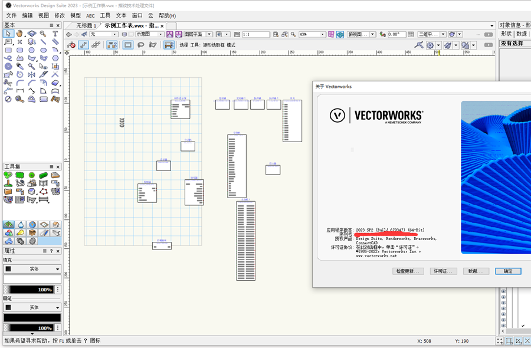
Task: Select the Rotate tool
Action: click(19, 74)
